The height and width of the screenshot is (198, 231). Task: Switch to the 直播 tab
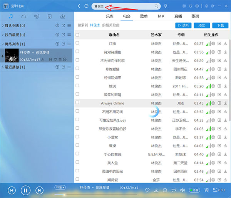click(178, 16)
